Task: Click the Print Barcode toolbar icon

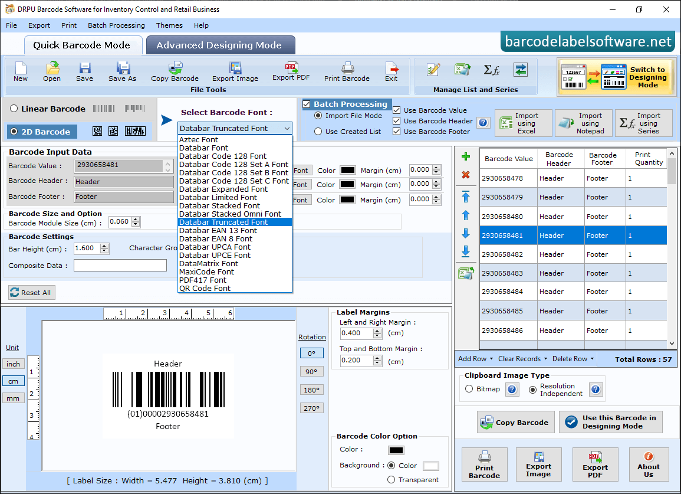Action: pos(347,68)
